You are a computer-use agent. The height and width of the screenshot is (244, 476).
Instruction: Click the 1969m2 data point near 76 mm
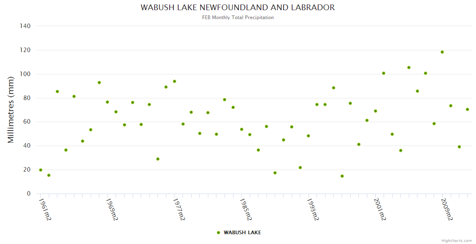point(107,102)
